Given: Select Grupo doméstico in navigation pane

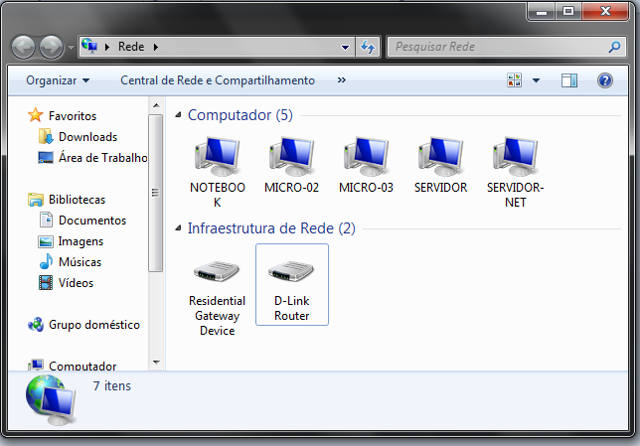Looking at the screenshot, I should [93, 325].
